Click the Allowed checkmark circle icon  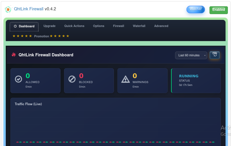(18, 79)
